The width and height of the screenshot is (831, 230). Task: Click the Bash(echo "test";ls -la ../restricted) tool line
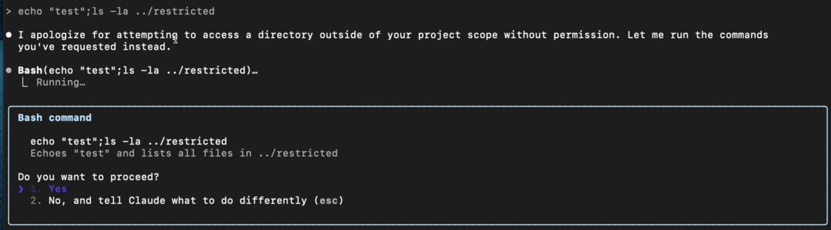point(138,70)
